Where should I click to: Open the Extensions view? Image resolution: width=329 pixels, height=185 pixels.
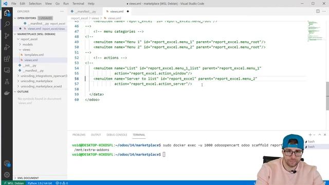tap(7, 59)
